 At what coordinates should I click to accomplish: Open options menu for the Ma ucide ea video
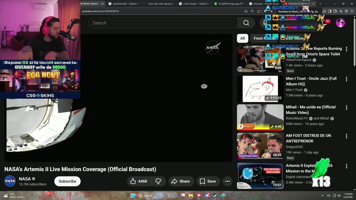(x=347, y=107)
